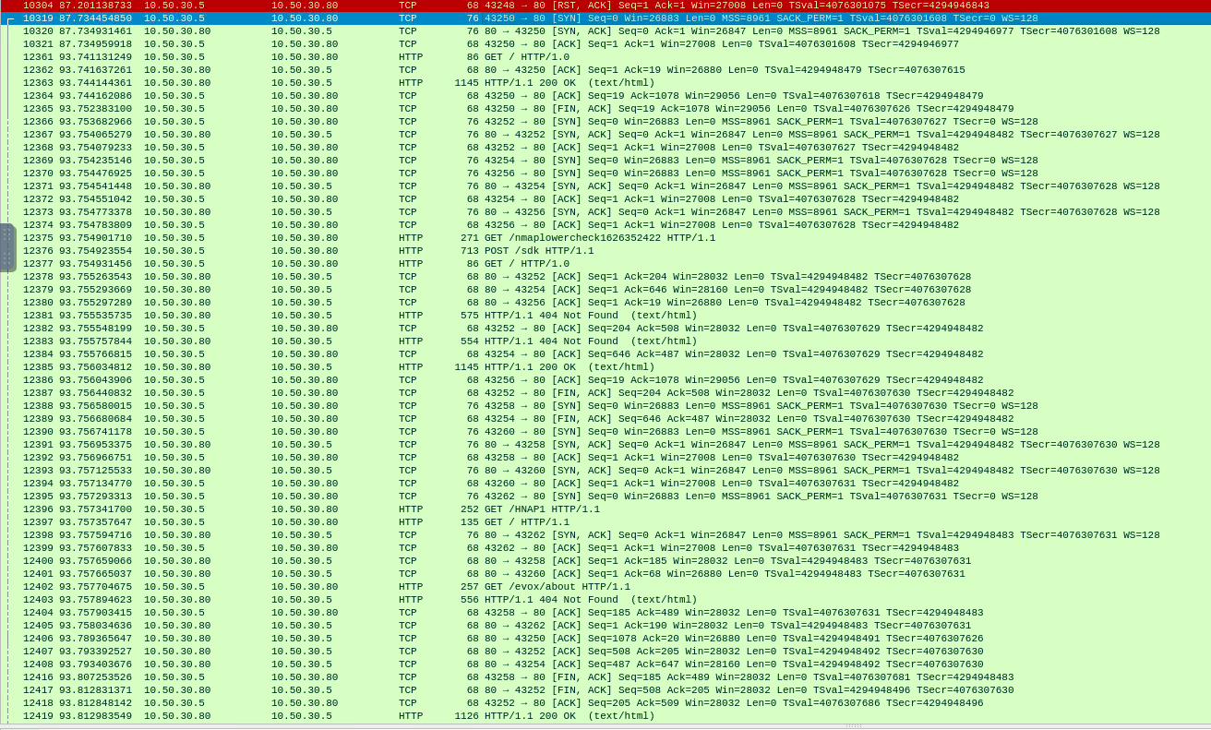
Task: Click packet 12419 HTTP/1.1 200 OK row
Action: (554, 716)
